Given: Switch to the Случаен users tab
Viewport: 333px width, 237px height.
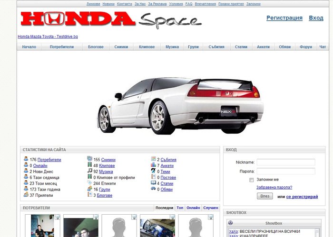Looking at the screenshot, I should (x=210, y=208).
